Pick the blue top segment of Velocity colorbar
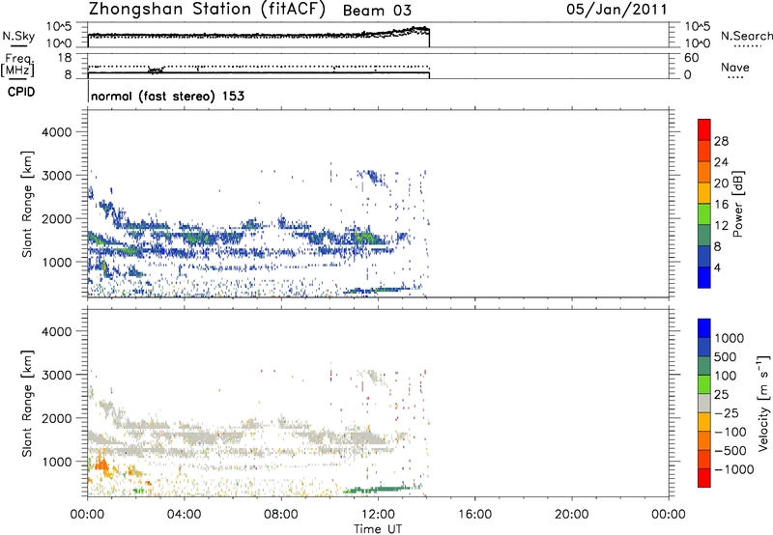The width and height of the screenshot is (773, 535). tap(704, 328)
